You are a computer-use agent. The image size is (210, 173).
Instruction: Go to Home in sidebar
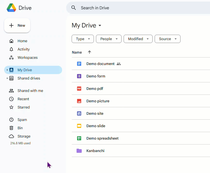pyautogui.click(x=22, y=41)
